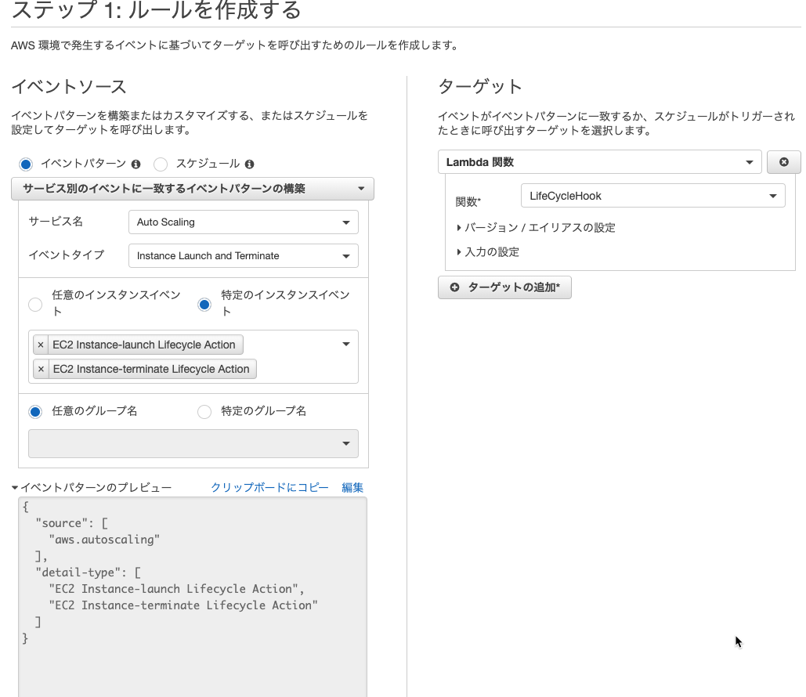Expand 入力の設定 section

(x=488, y=252)
